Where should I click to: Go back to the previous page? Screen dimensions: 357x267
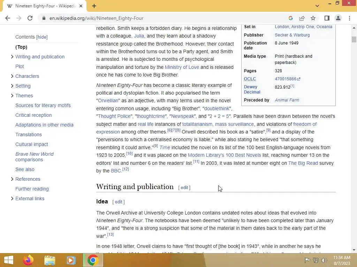coord(8,18)
